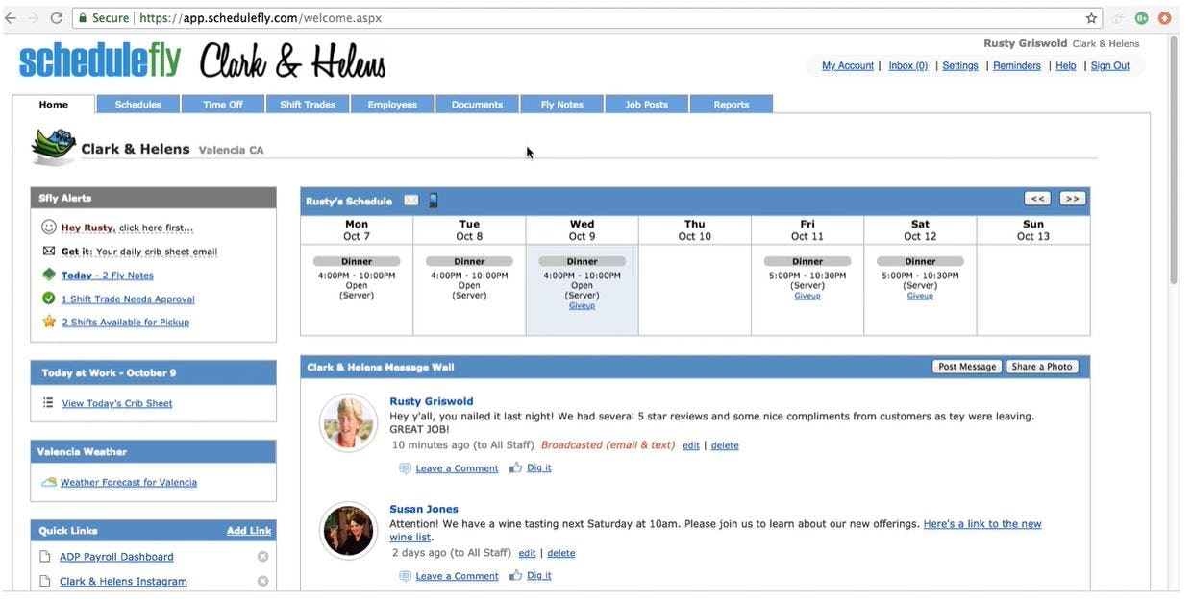Go to the Documents tab
1192x599 pixels.
[477, 104]
